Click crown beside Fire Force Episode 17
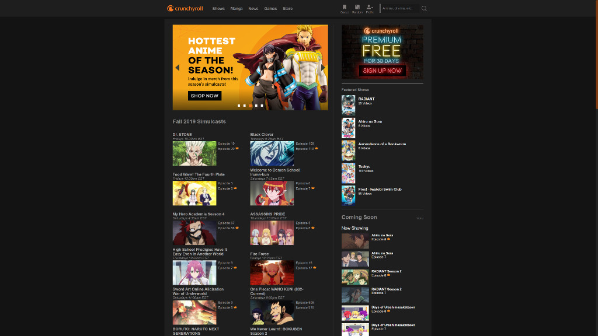 315,267
